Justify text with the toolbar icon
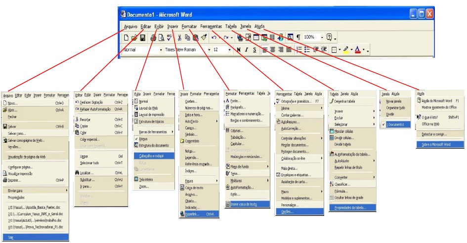The width and height of the screenshot is (467, 243). tap(289, 50)
